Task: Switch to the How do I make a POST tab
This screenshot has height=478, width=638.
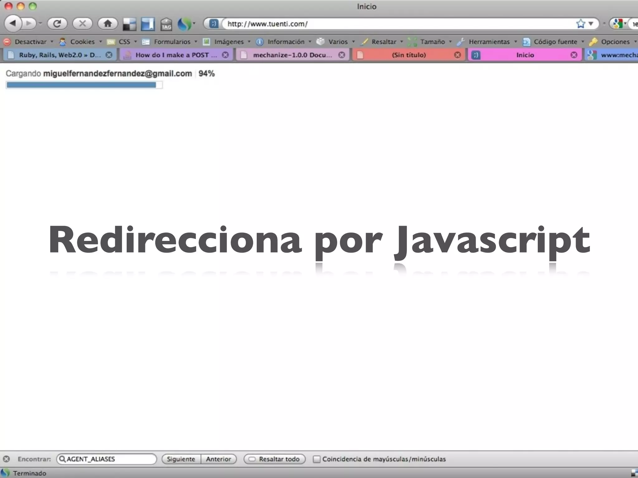Action: click(176, 55)
